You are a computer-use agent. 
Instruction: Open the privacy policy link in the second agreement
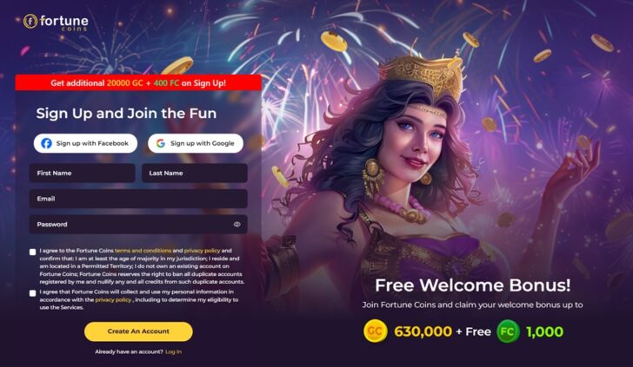coord(113,299)
